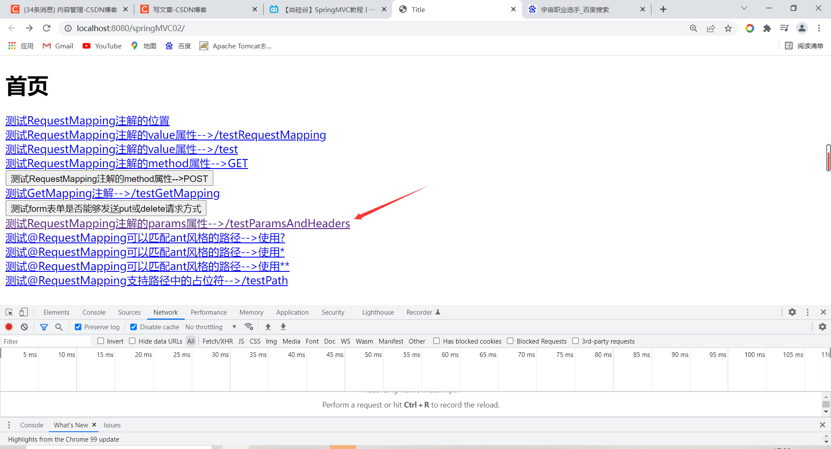View the site information icon

pyautogui.click(x=68, y=28)
